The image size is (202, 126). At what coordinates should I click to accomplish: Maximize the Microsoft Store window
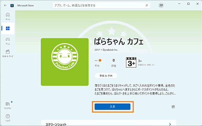click(188, 4)
